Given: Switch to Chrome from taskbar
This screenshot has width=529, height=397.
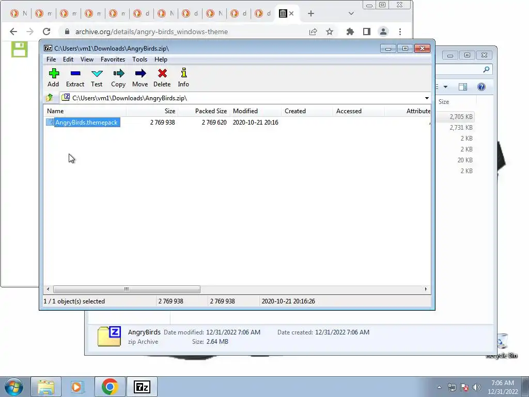Looking at the screenshot, I should click(110, 387).
